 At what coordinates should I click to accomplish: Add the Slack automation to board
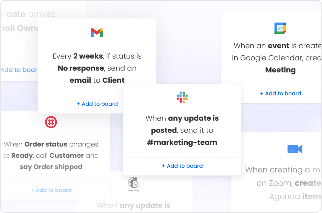[x=182, y=166]
